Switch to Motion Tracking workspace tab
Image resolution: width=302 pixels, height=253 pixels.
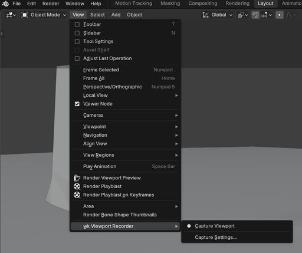[x=134, y=4]
